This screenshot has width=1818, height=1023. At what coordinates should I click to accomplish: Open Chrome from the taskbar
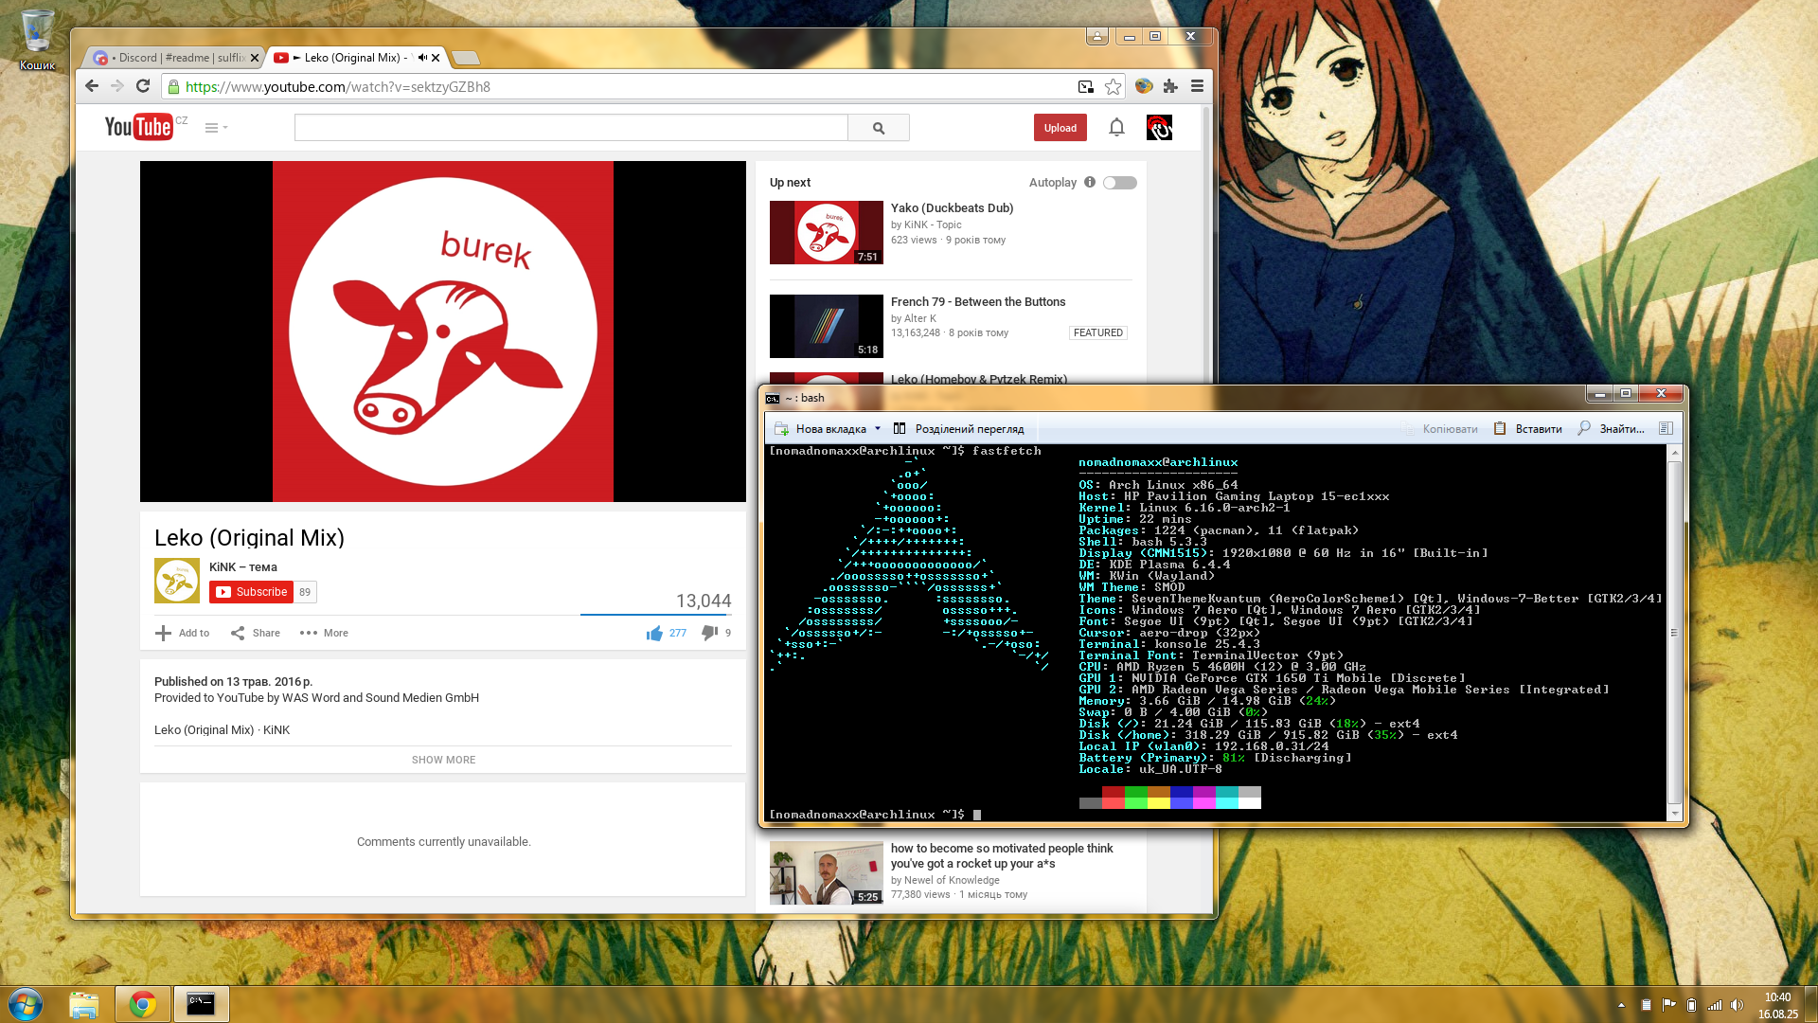[143, 1004]
